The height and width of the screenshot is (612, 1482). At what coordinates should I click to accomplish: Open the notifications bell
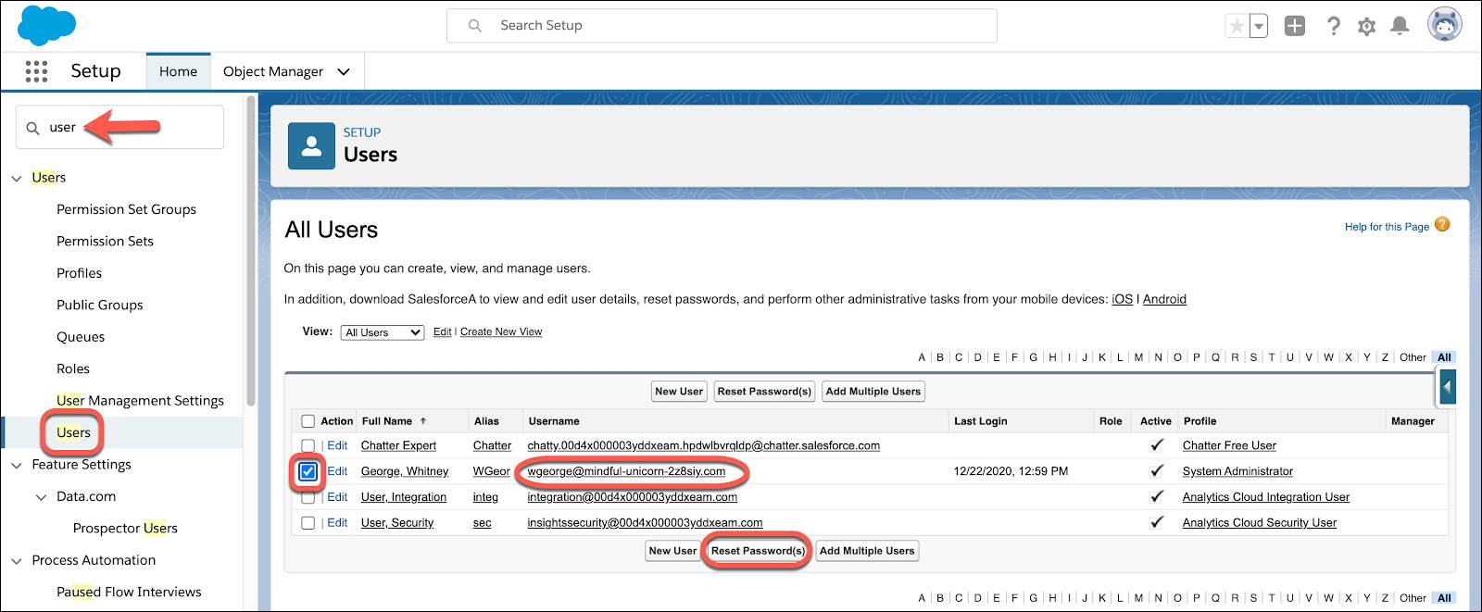pos(1400,26)
